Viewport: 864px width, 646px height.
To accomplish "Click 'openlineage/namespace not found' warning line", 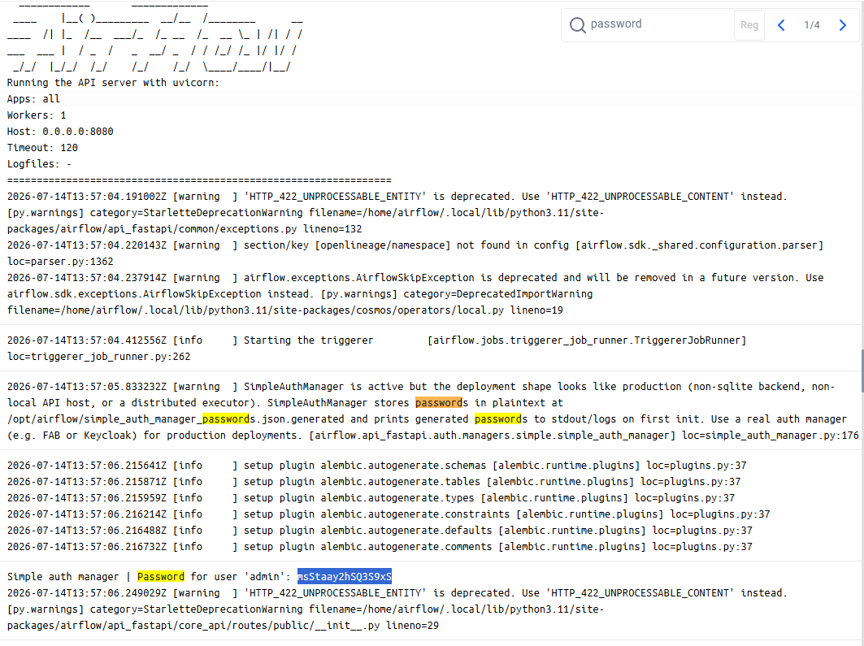I will point(415,245).
